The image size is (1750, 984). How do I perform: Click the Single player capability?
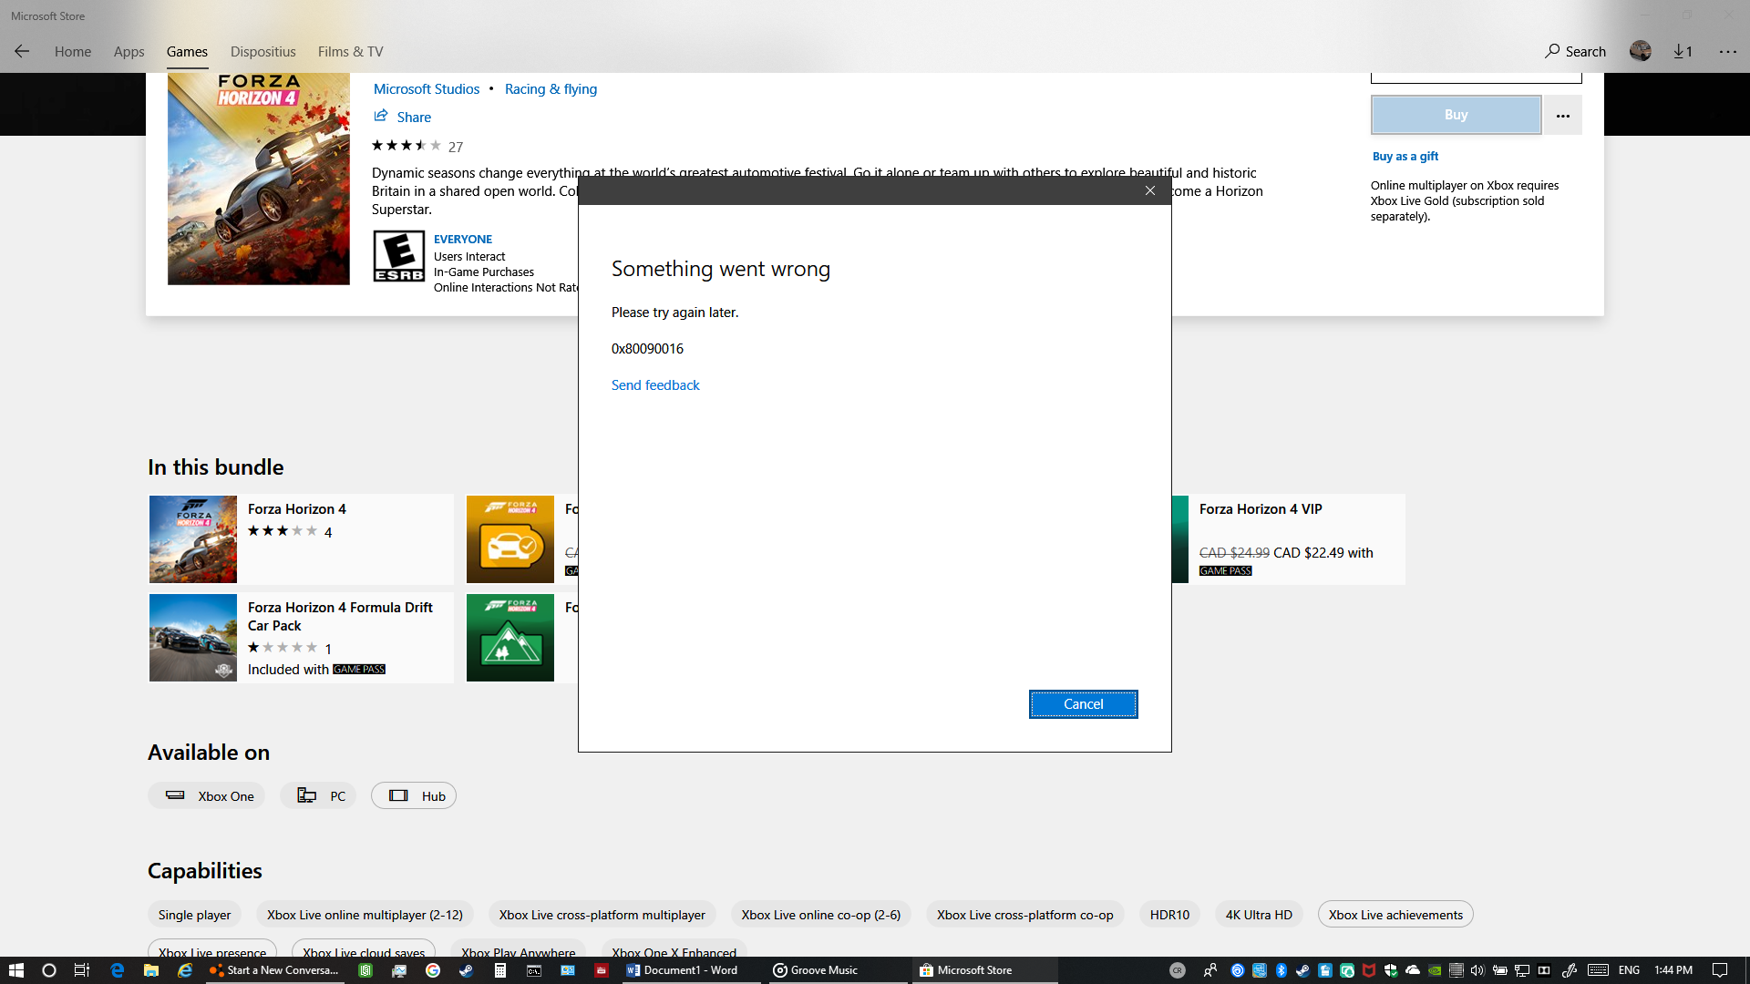(194, 915)
